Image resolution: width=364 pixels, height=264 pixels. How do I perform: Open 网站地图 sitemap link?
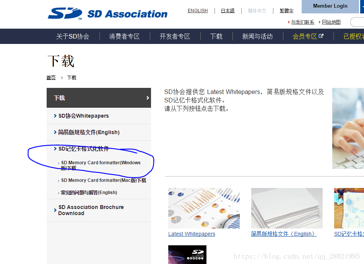click(x=331, y=22)
